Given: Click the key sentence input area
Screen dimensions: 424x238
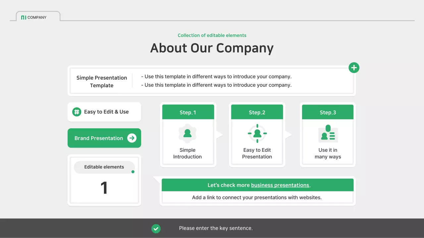Looking at the screenshot, I should pos(216,228).
